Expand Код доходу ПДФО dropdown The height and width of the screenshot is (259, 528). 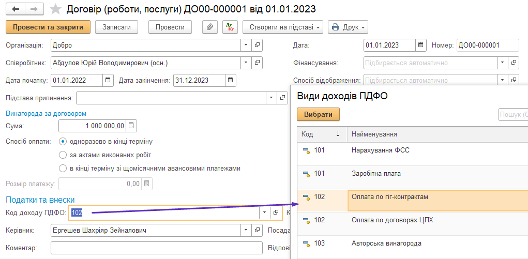click(x=264, y=212)
